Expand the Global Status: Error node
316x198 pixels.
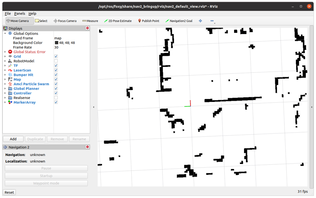[5, 52]
